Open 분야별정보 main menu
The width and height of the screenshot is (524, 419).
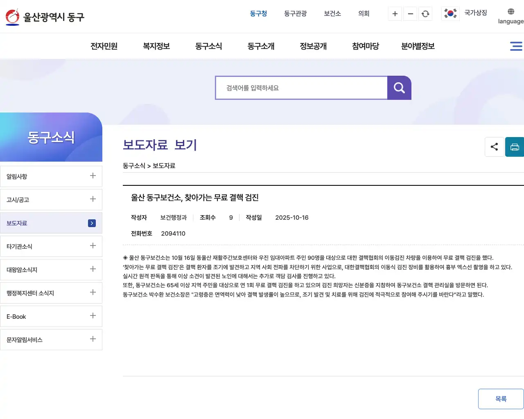pyautogui.click(x=418, y=46)
